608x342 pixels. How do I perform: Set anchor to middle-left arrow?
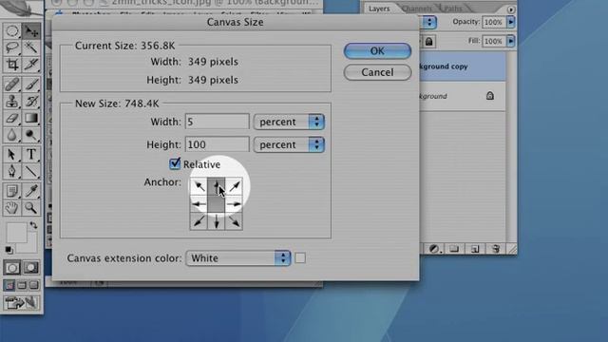pos(199,204)
